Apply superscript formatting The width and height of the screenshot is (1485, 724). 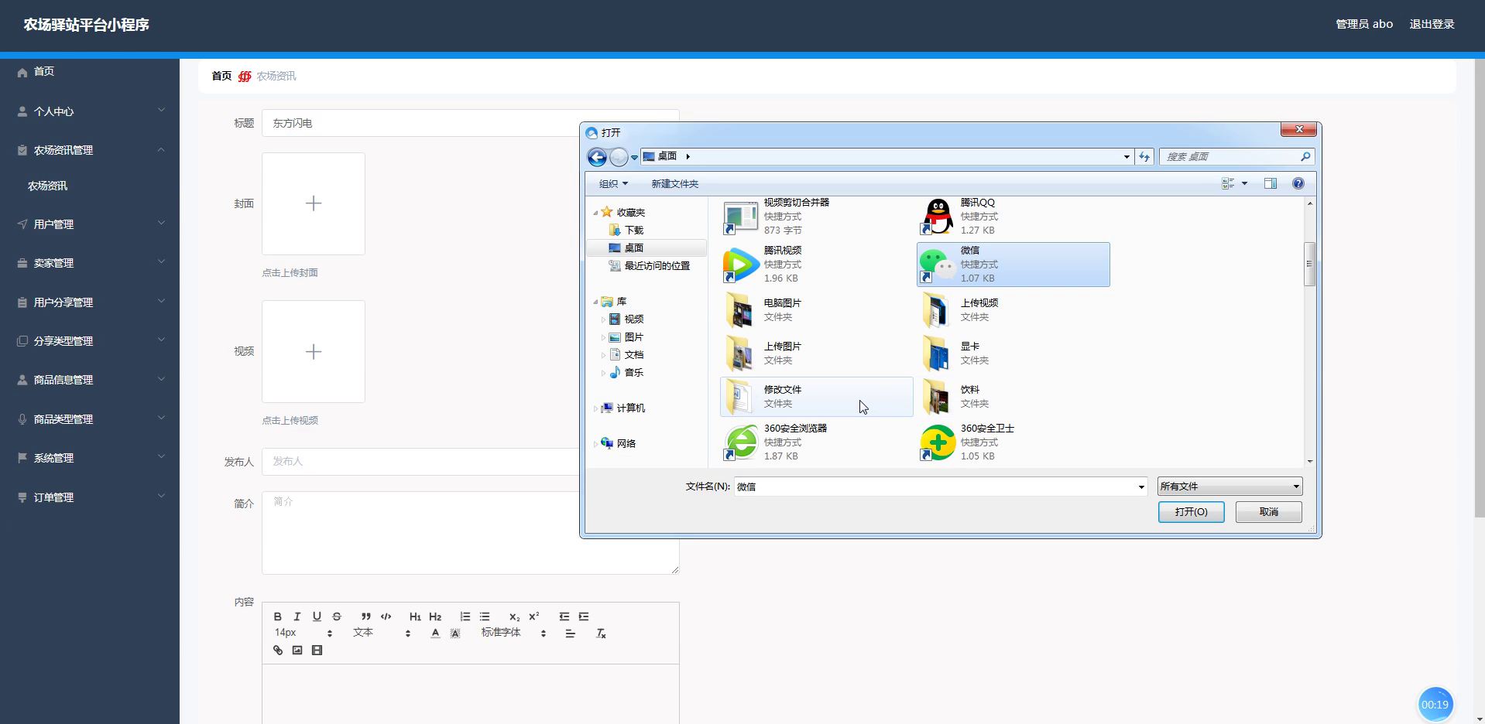tap(534, 616)
